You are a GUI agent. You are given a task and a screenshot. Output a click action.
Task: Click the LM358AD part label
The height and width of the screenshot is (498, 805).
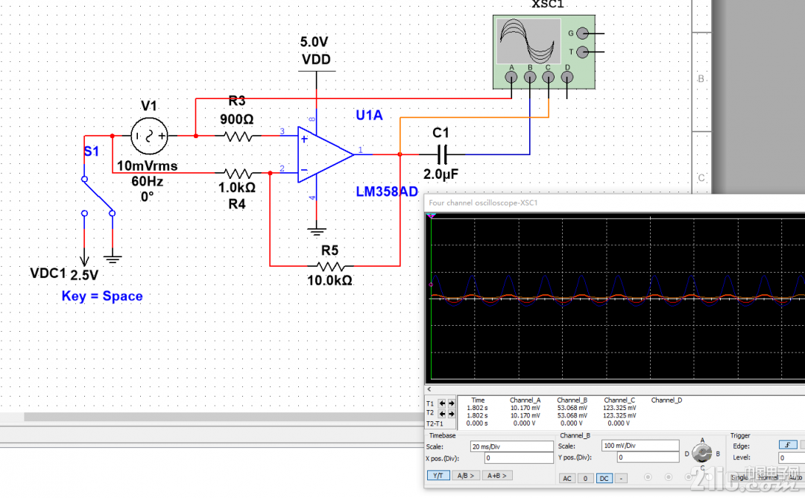387,192
